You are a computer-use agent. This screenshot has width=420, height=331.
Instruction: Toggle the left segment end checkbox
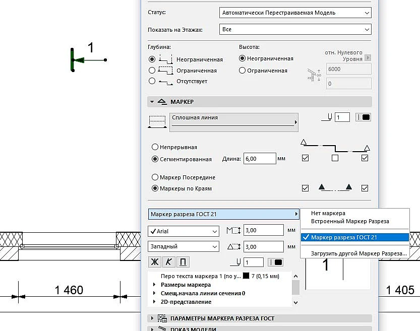[x=305, y=158]
